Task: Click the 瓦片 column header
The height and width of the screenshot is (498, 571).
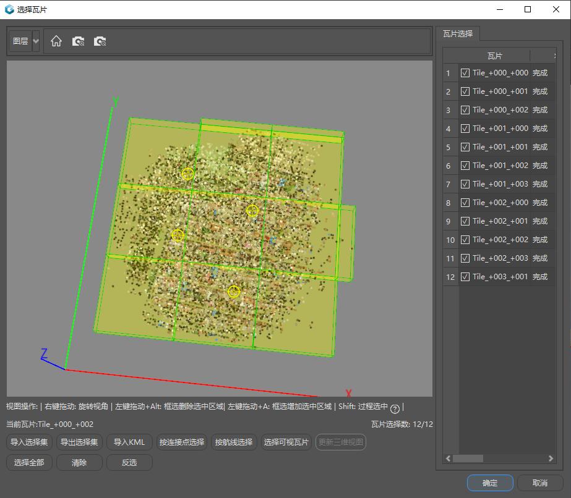Action: tap(494, 56)
